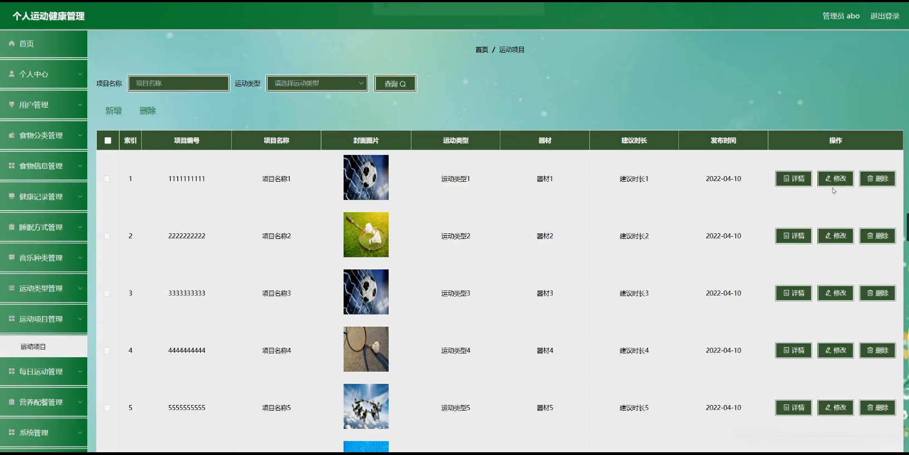This screenshot has width=909, height=455.
Task: Open 详情 for 项目名称4
Action: click(x=793, y=351)
